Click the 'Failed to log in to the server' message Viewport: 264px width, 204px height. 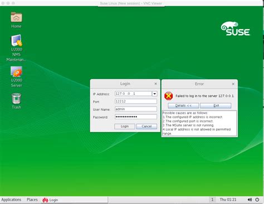(204, 96)
